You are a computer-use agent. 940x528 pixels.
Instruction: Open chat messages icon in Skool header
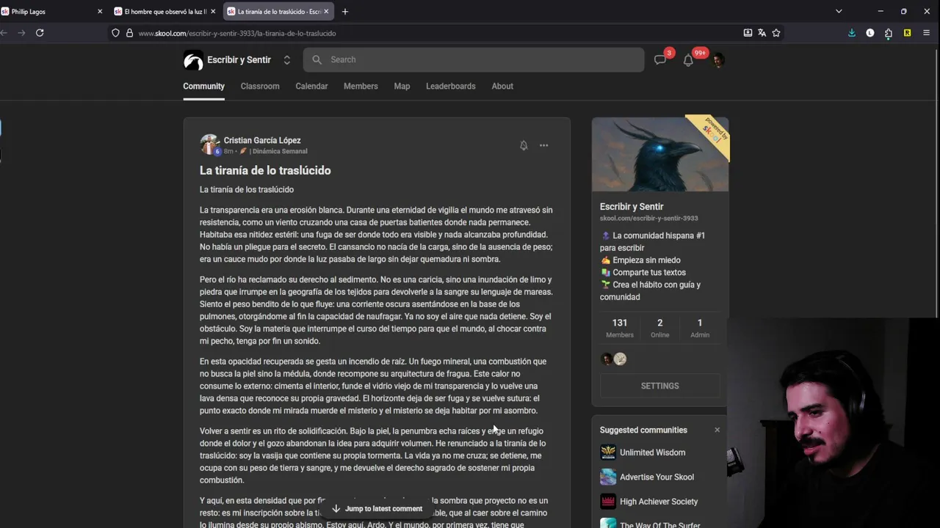pyautogui.click(x=660, y=60)
